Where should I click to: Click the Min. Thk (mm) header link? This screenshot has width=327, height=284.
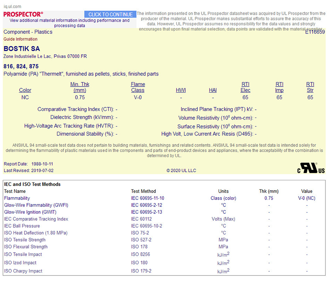pos(80,87)
